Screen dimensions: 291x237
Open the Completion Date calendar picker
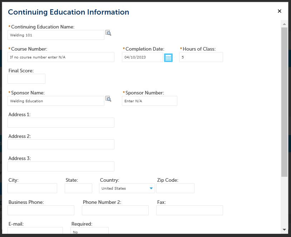(168, 57)
